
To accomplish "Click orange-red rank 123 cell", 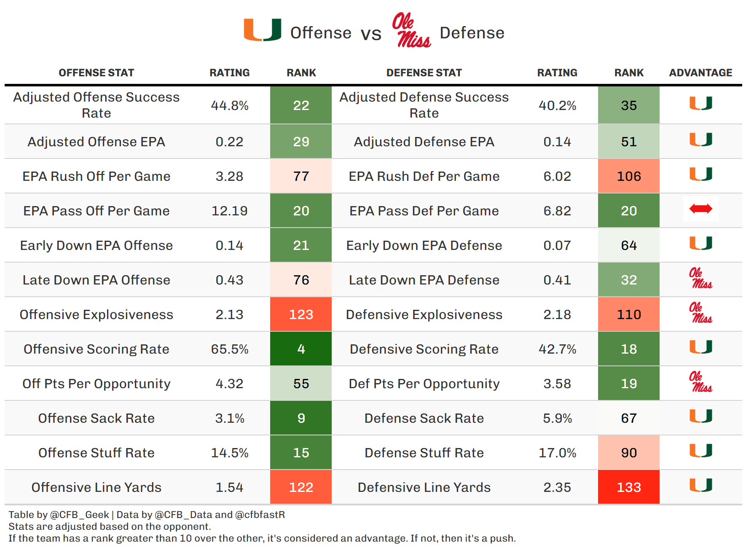I will 301,314.
